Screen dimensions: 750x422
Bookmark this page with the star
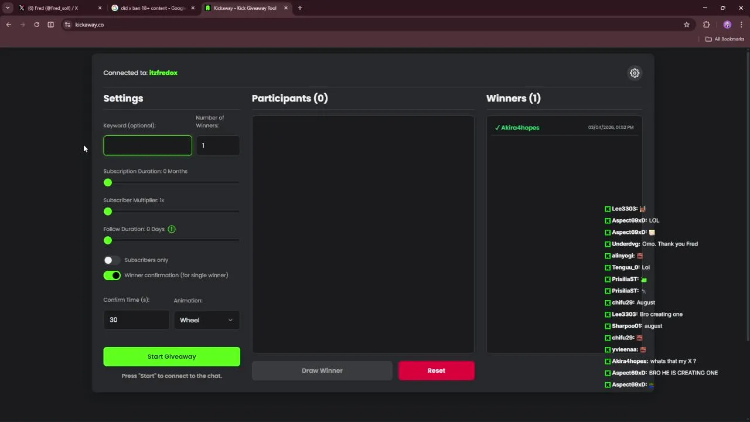pos(687,25)
